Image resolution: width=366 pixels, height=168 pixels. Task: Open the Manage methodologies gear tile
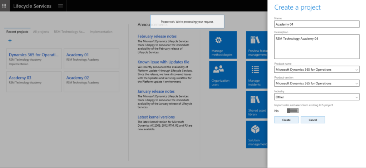pos(223,45)
